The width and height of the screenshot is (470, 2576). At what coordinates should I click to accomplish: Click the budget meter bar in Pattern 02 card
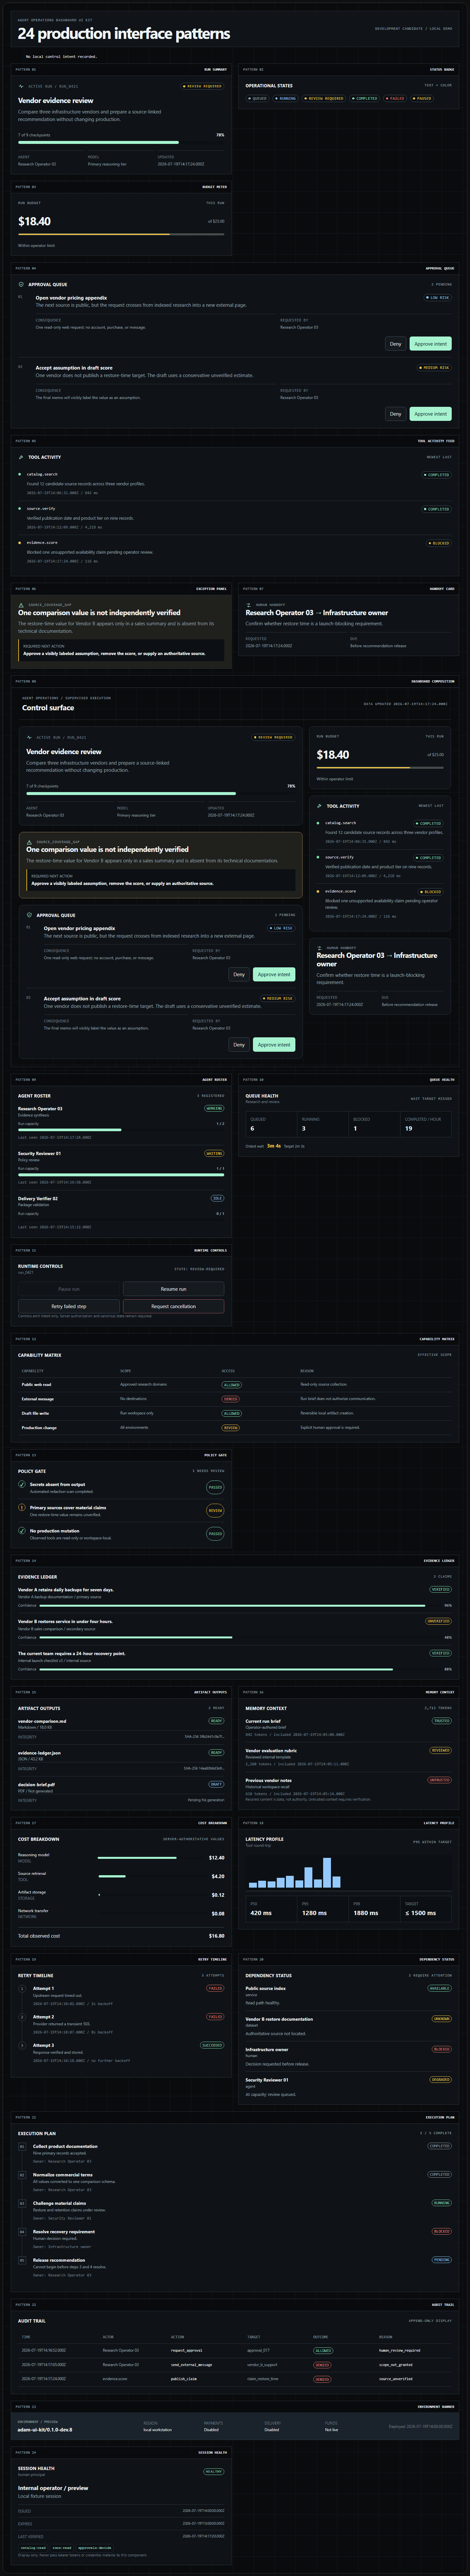click(121, 234)
